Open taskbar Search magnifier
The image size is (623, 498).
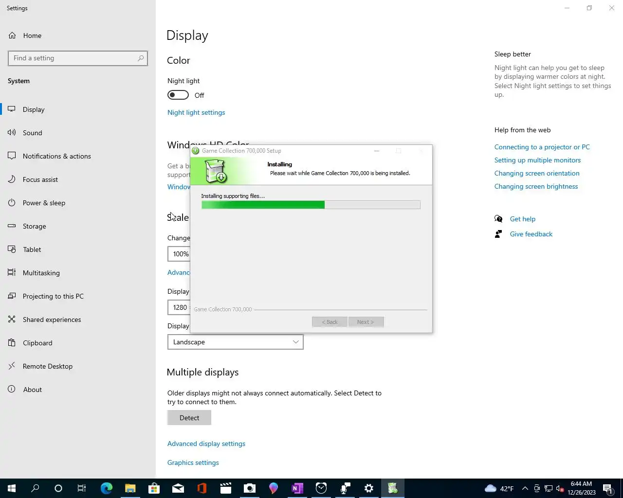tap(35, 488)
